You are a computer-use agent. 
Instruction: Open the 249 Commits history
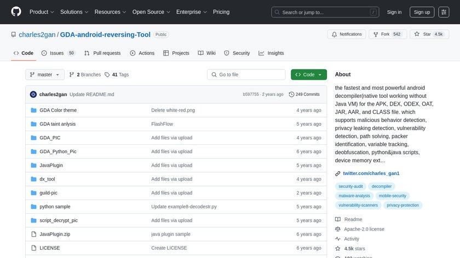click(304, 95)
